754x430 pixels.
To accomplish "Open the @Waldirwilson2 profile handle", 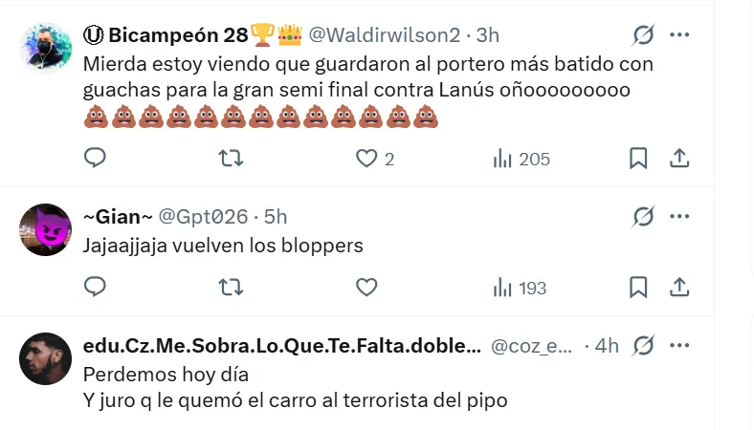I will 385,35.
